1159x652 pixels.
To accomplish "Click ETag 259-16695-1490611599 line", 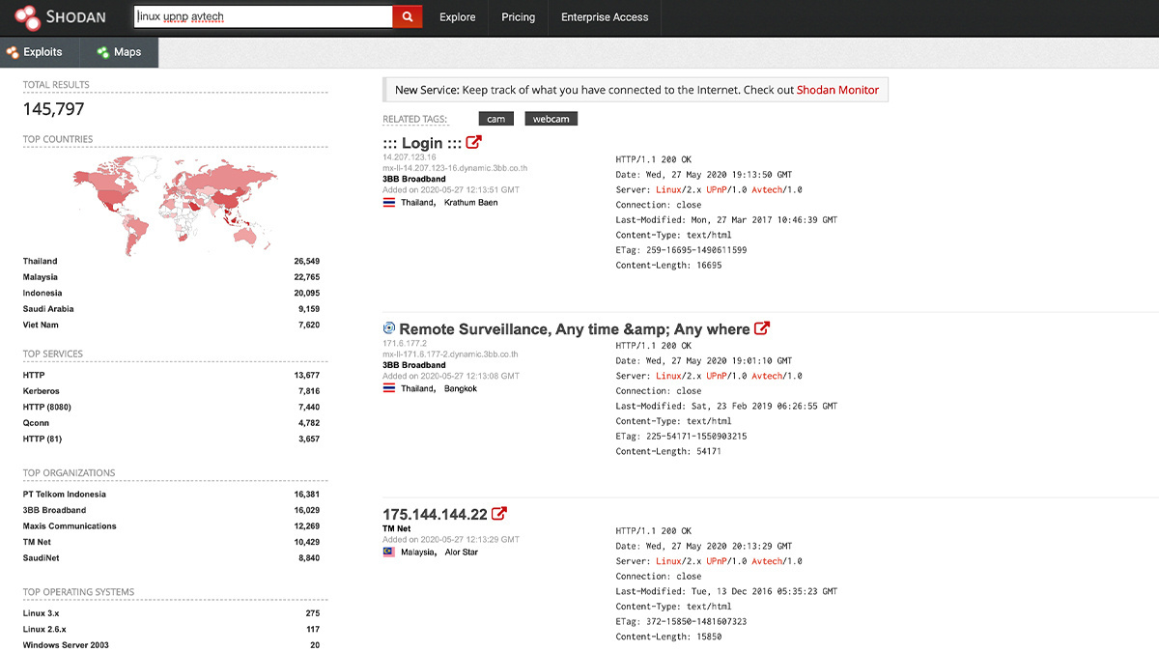I will pos(681,250).
